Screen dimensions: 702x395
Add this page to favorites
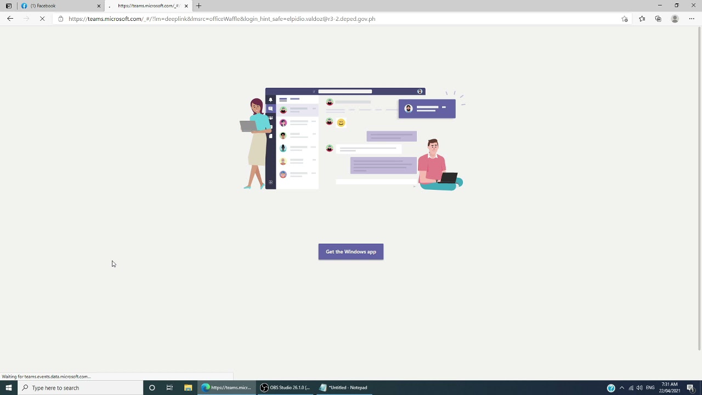[624, 19]
